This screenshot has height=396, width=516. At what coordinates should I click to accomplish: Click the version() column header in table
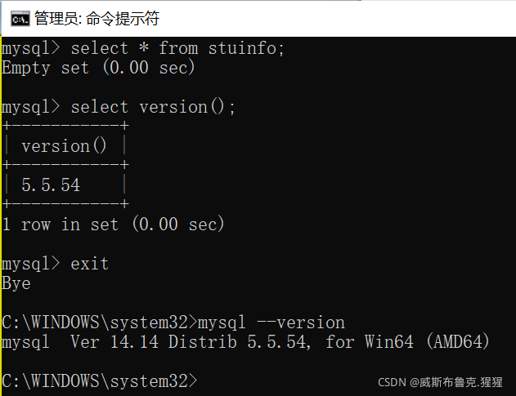pos(65,146)
